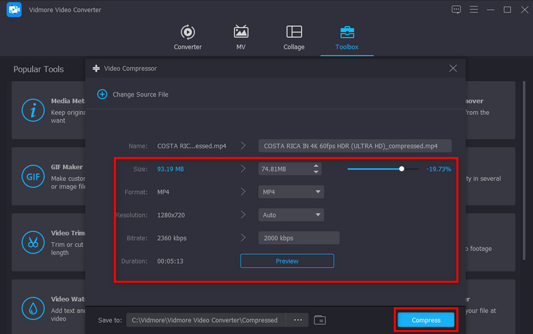Click the feedback chat icon in title bar

point(456,9)
